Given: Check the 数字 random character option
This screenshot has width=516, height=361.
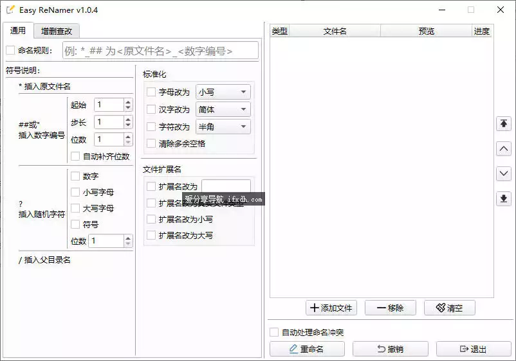Looking at the screenshot, I should click(75, 176).
